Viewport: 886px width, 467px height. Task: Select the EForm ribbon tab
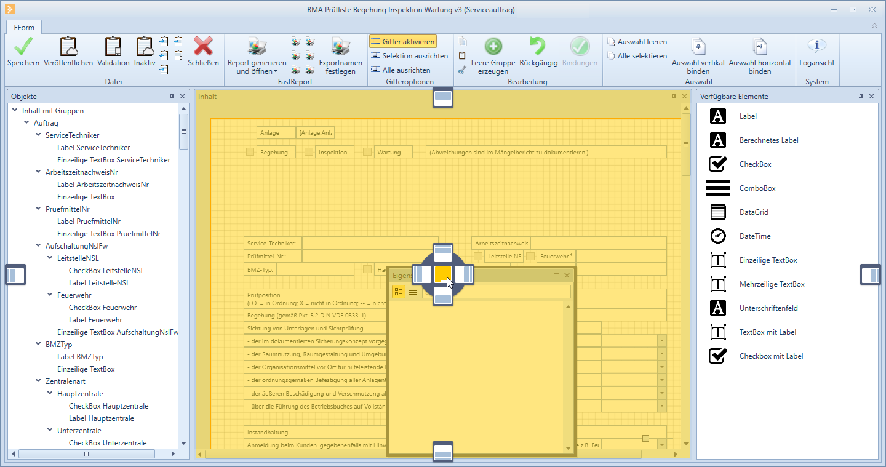(x=25, y=27)
